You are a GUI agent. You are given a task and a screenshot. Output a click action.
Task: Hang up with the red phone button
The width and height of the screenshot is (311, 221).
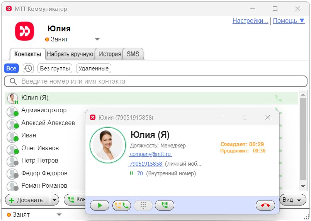pos(265,206)
